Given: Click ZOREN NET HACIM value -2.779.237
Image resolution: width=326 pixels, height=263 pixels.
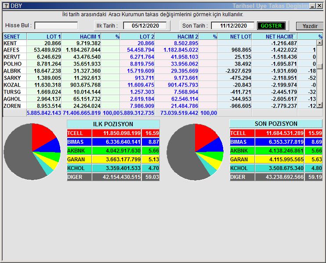Looking at the screenshot, I should pos(284,106).
